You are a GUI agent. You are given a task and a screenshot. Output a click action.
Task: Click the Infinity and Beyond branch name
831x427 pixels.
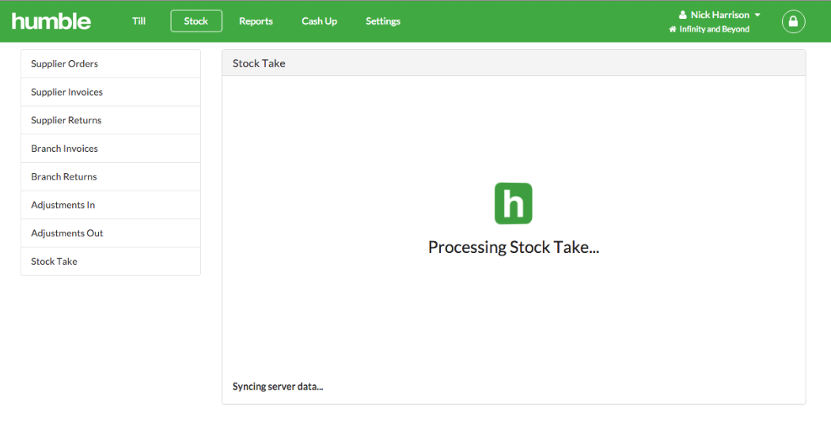coord(715,29)
